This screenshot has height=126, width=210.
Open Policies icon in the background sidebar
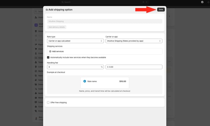click(36, 111)
